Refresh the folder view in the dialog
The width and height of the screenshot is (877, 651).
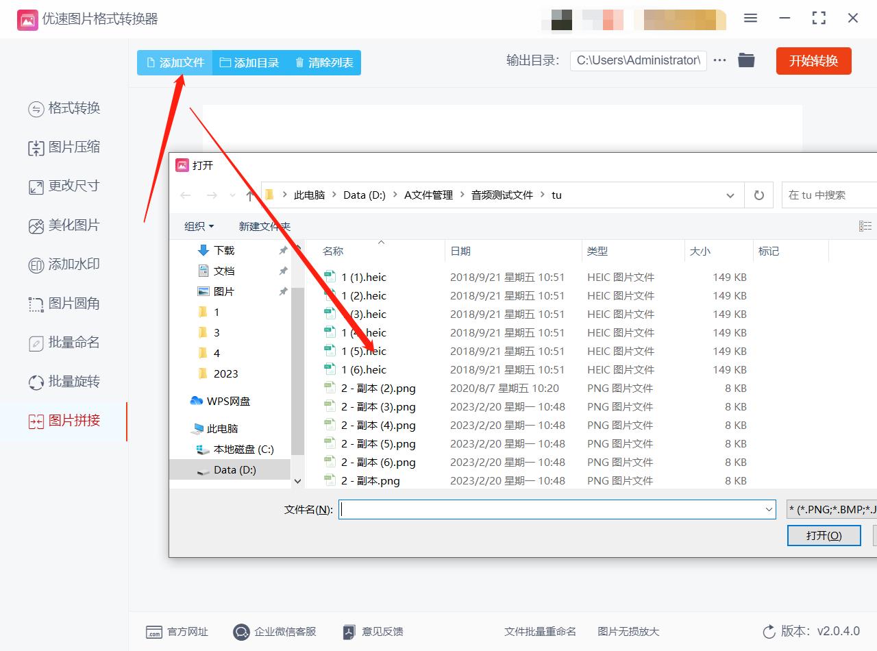pos(758,195)
